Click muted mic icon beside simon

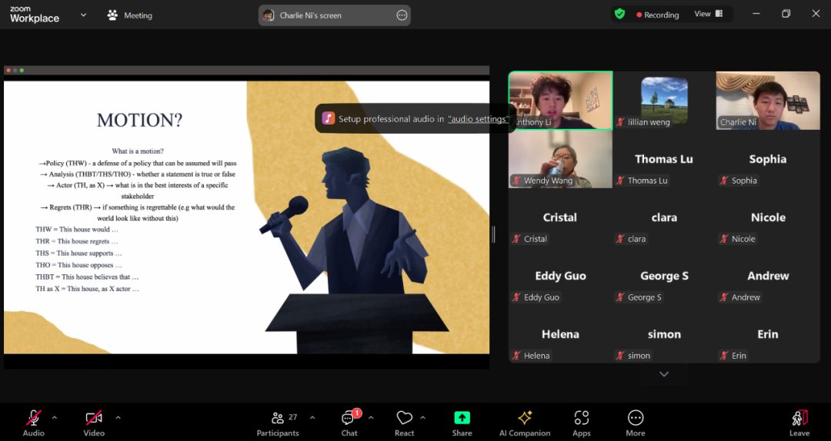[x=620, y=355]
